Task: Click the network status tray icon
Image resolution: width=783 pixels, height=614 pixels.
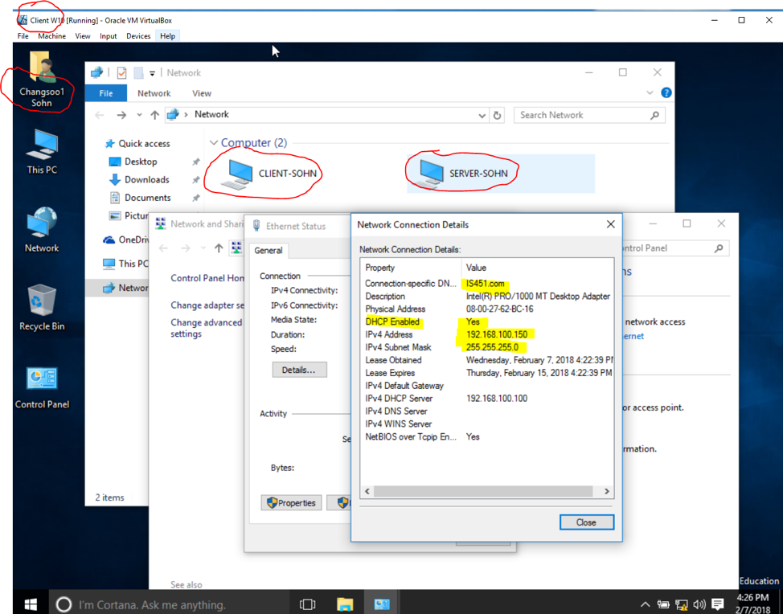Action: (x=681, y=604)
